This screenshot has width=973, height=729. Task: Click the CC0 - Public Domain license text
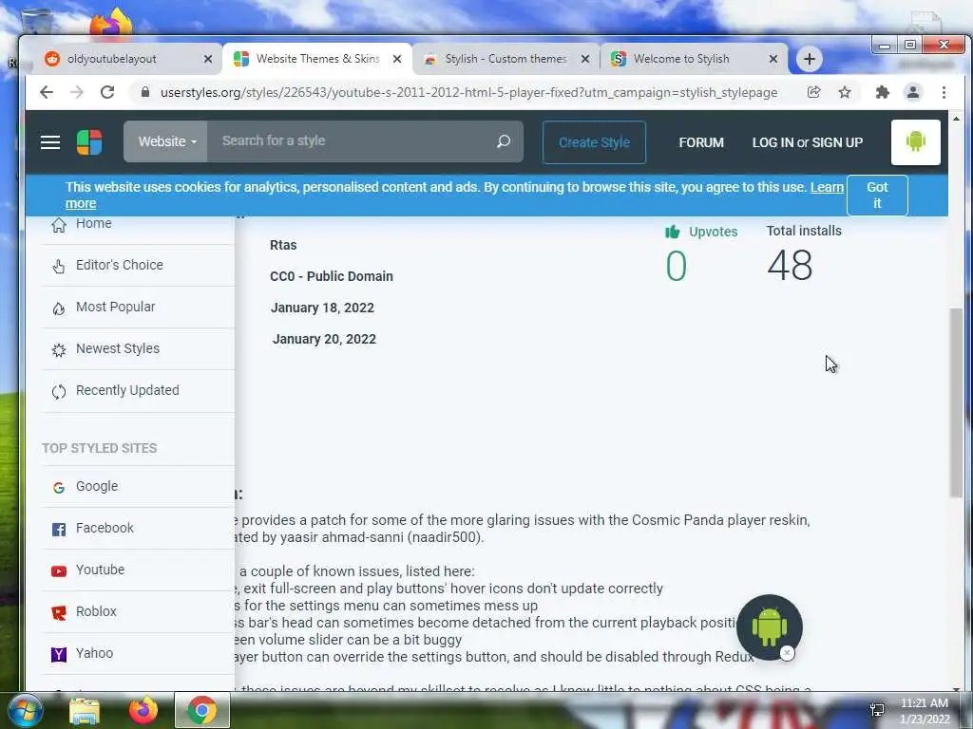pos(332,276)
